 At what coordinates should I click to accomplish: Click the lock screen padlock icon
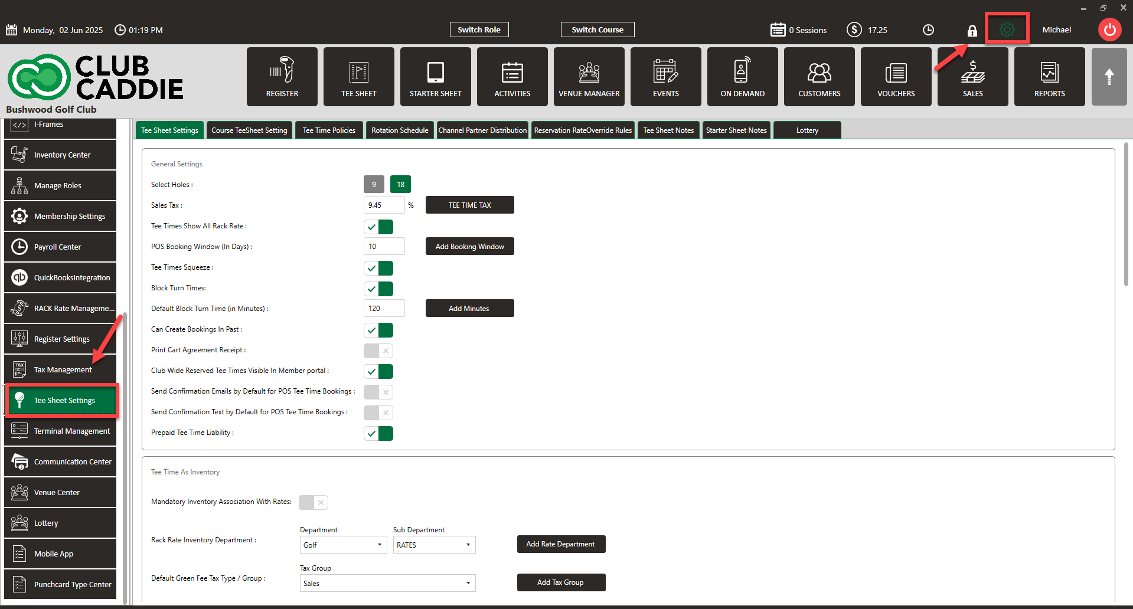tap(972, 30)
